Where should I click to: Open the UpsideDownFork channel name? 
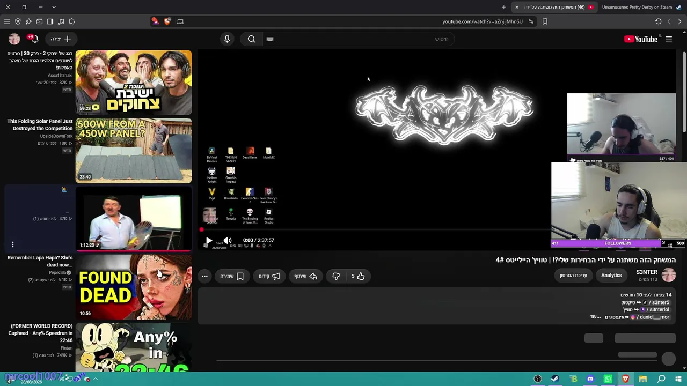pyautogui.click(x=56, y=136)
